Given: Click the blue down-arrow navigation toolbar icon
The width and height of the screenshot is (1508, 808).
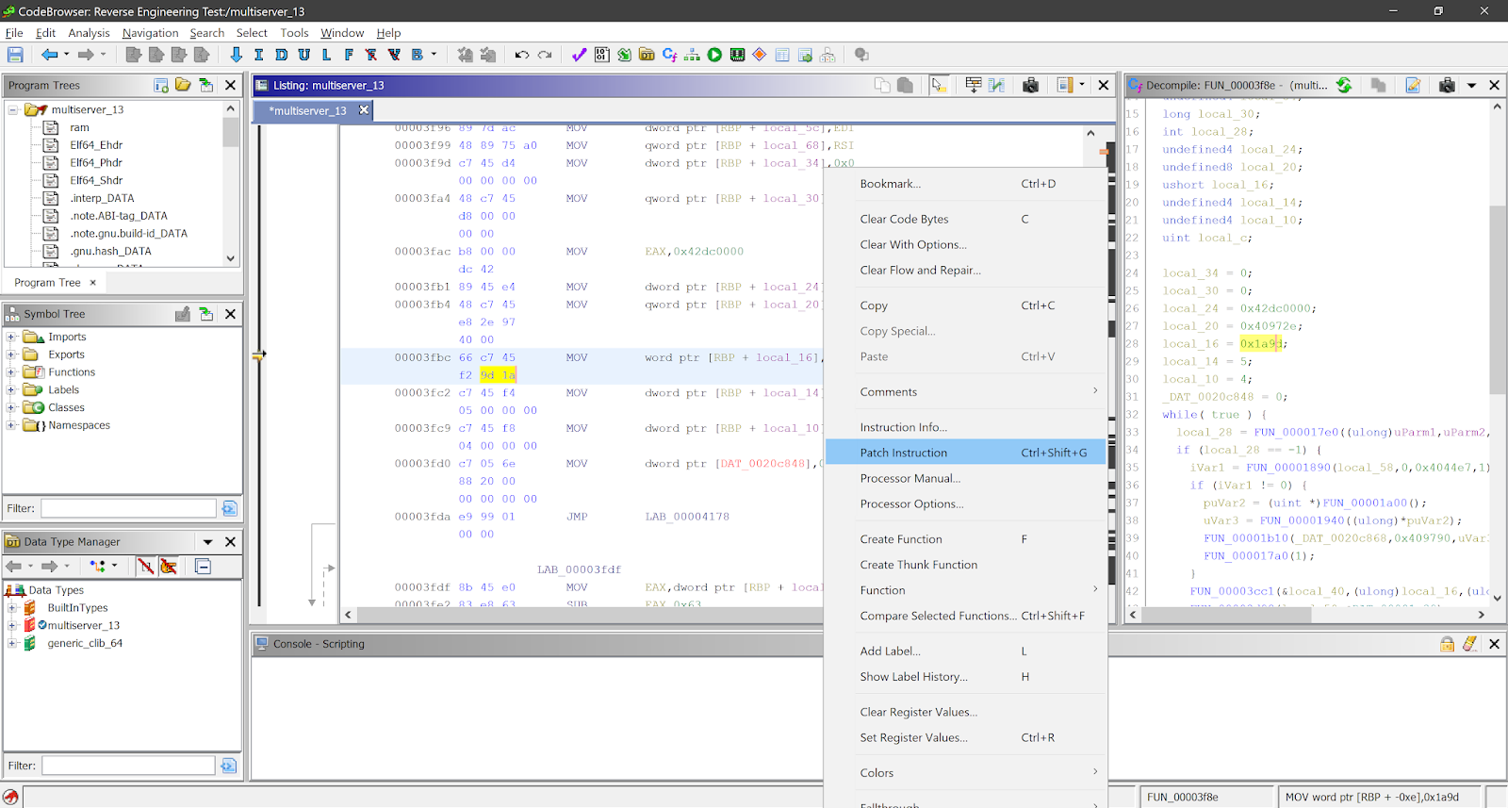Looking at the screenshot, I should tap(236, 55).
